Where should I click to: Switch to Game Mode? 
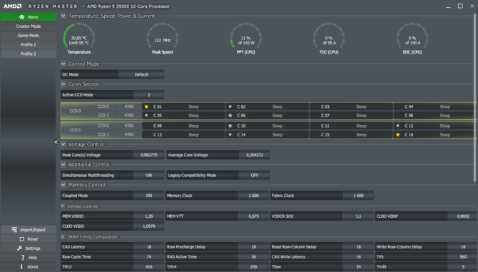pos(28,36)
